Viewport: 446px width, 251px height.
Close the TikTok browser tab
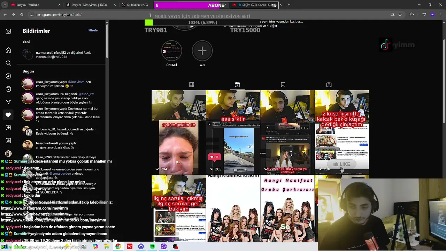click(x=114, y=5)
